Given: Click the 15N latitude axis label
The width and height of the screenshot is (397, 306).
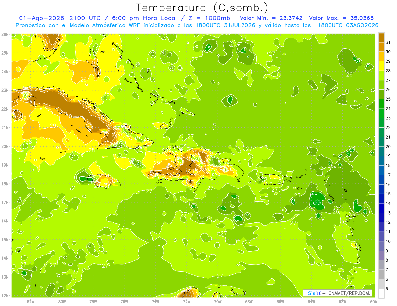Looking at the screenshot, I should pyautogui.click(x=5, y=239).
